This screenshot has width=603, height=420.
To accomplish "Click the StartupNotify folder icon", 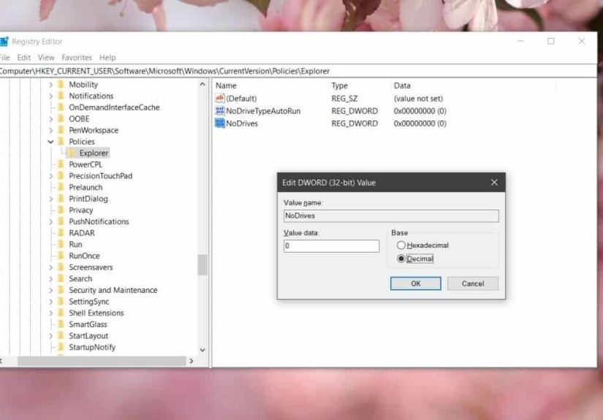I will tap(61, 347).
